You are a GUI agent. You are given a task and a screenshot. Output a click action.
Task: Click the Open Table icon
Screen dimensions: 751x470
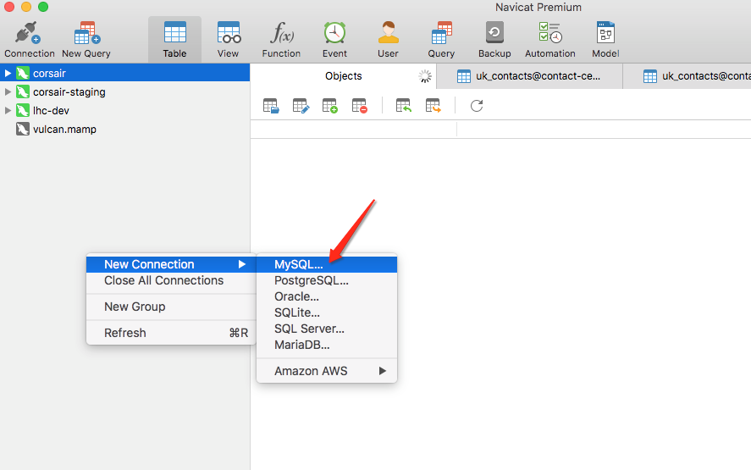point(271,105)
